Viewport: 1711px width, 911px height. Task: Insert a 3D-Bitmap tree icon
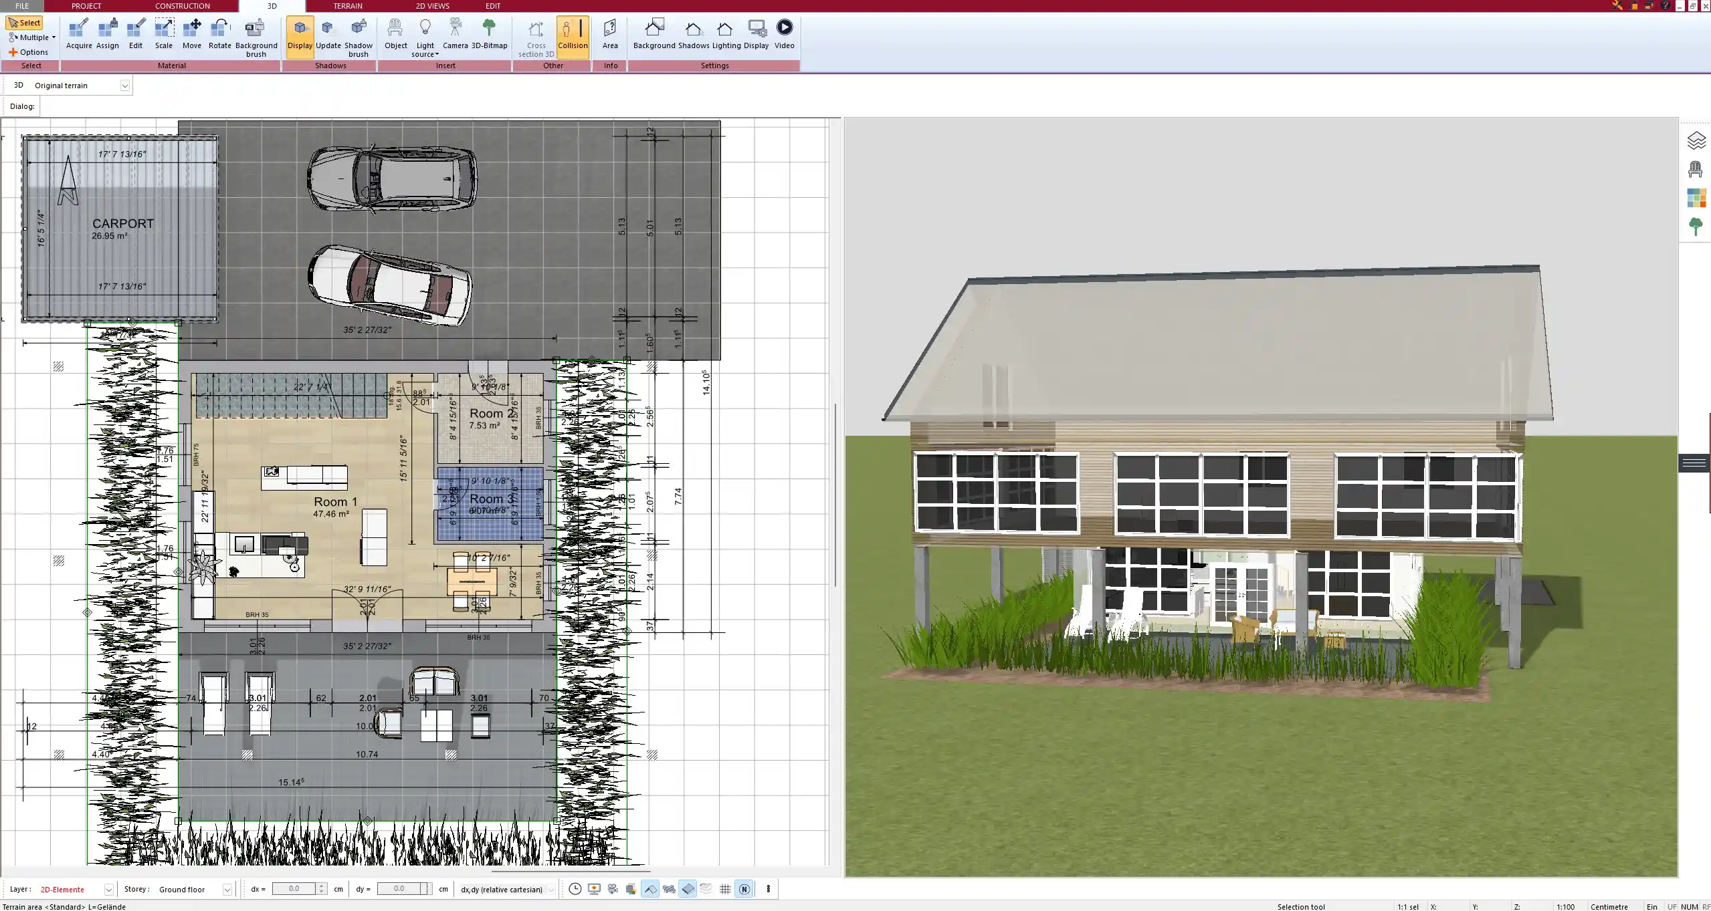(489, 34)
